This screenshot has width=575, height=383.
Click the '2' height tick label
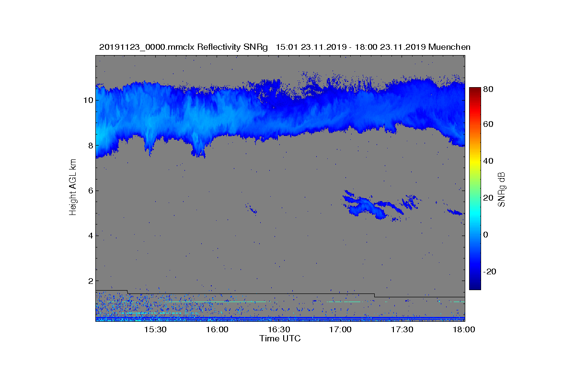coord(91,281)
